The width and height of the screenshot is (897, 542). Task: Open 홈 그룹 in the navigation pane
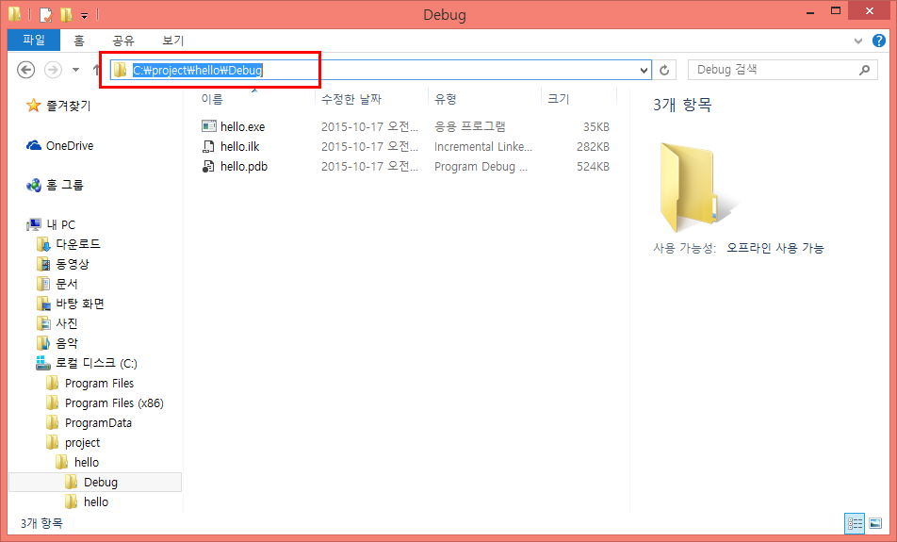(x=65, y=185)
